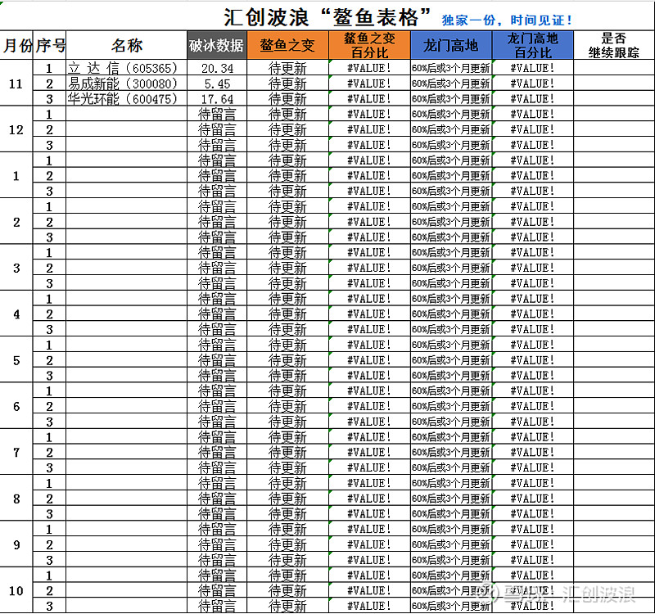Select empty 名称 cell, month 12 row 1
655x614 pixels.
coord(127,114)
